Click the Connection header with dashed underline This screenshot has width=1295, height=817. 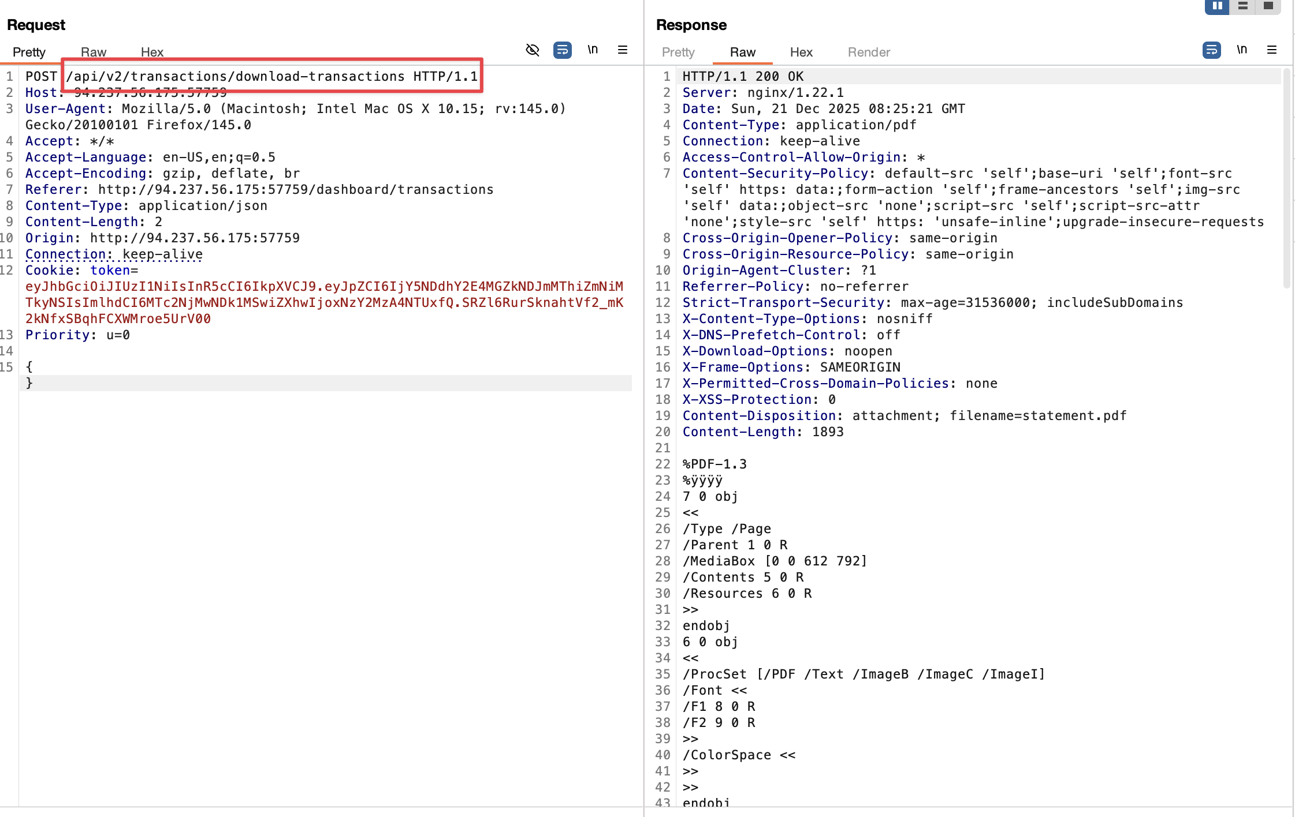click(x=65, y=254)
